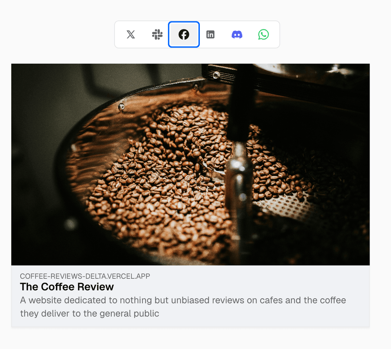
Task: Click the screw on the top bracket
Action: 216,75
